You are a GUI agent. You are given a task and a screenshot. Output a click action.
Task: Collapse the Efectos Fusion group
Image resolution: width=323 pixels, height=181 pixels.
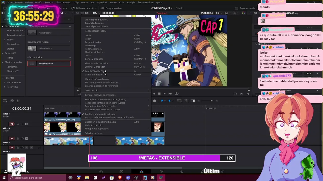tap(70, 57)
